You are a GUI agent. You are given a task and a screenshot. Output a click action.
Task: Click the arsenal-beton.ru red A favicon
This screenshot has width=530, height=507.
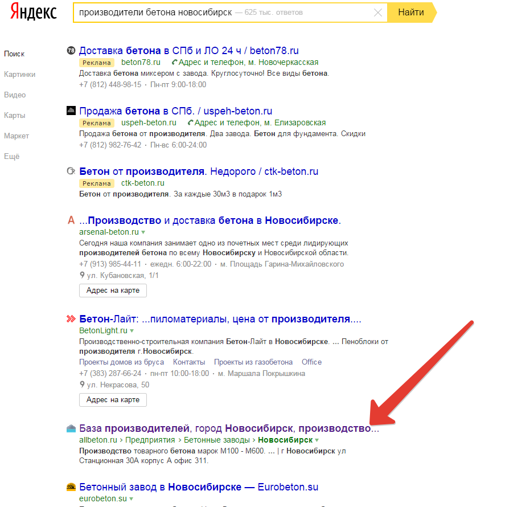[71, 220]
